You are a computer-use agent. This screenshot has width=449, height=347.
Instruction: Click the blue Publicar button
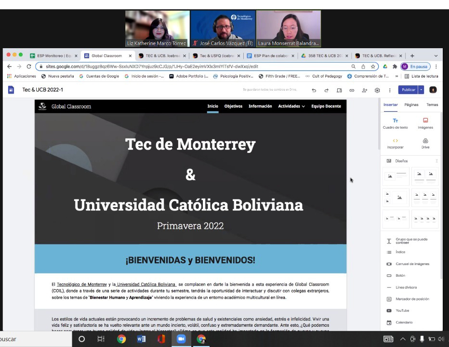click(x=408, y=90)
